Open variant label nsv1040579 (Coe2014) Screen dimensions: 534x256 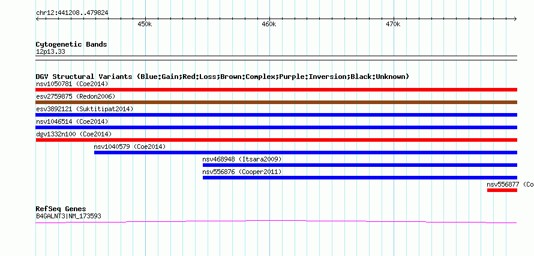[x=130, y=147]
